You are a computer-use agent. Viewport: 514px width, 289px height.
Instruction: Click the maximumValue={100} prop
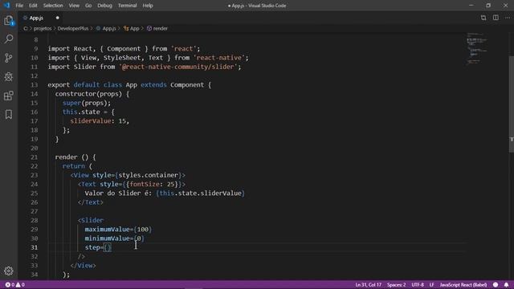(x=118, y=230)
